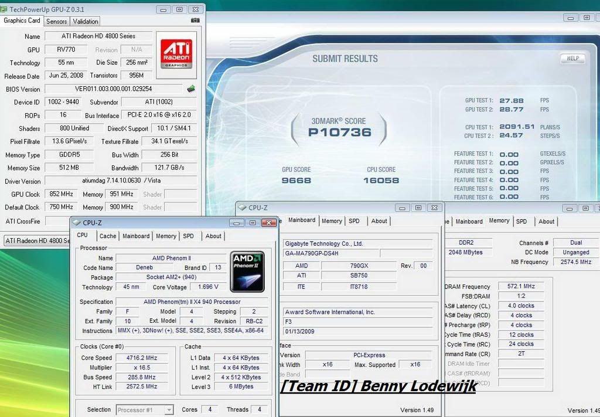Open the Cache tab in front CPU-Z

[108, 236]
